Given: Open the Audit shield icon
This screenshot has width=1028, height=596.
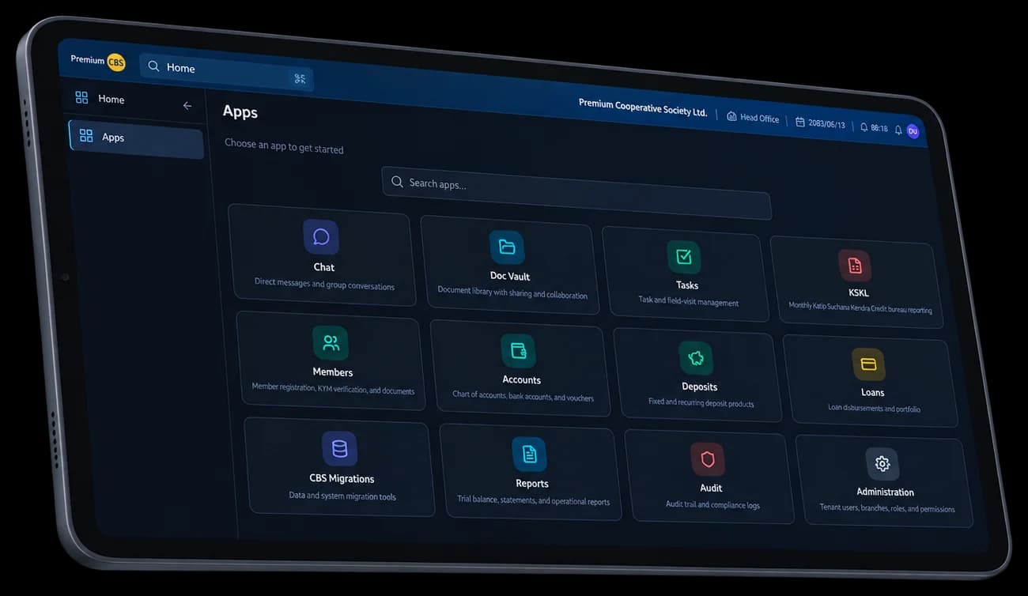Looking at the screenshot, I should (708, 458).
